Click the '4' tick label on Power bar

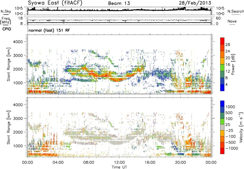pyautogui.click(x=226, y=84)
